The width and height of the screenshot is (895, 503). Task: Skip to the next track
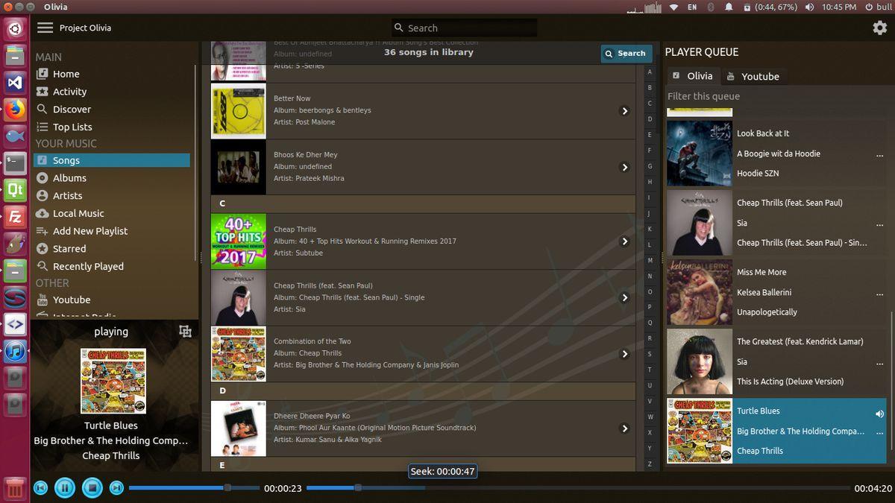point(116,488)
